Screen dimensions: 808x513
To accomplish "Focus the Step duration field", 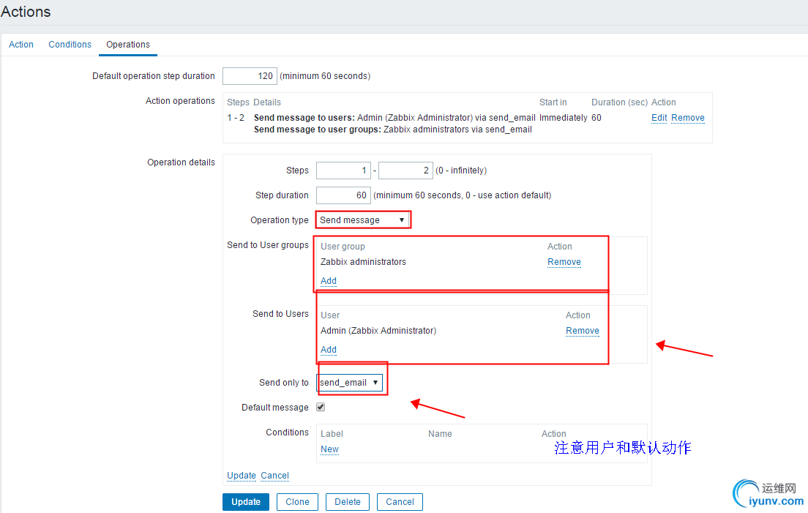I will click(x=343, y=195).
